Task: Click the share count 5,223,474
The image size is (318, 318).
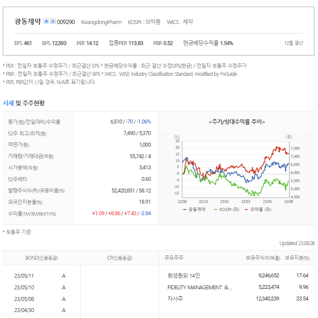Action: 269,287
